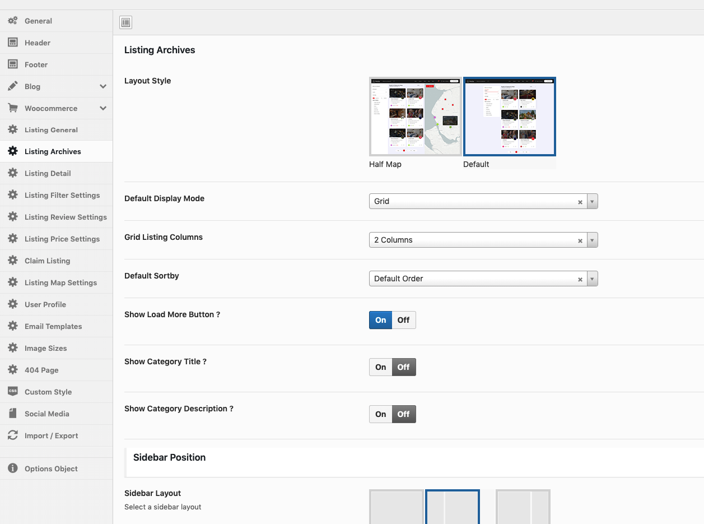Viewport: 704px width, 524px height.
Task: Click the refresh icon beside Import / Export
Action: [12, 435]
